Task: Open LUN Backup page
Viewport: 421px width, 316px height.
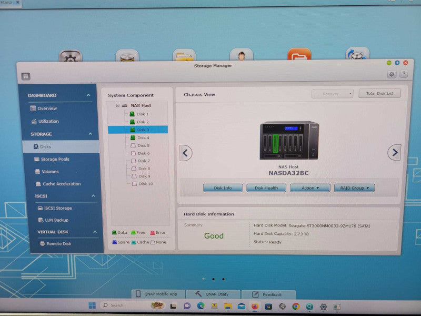Action: [x=53, y=220]
